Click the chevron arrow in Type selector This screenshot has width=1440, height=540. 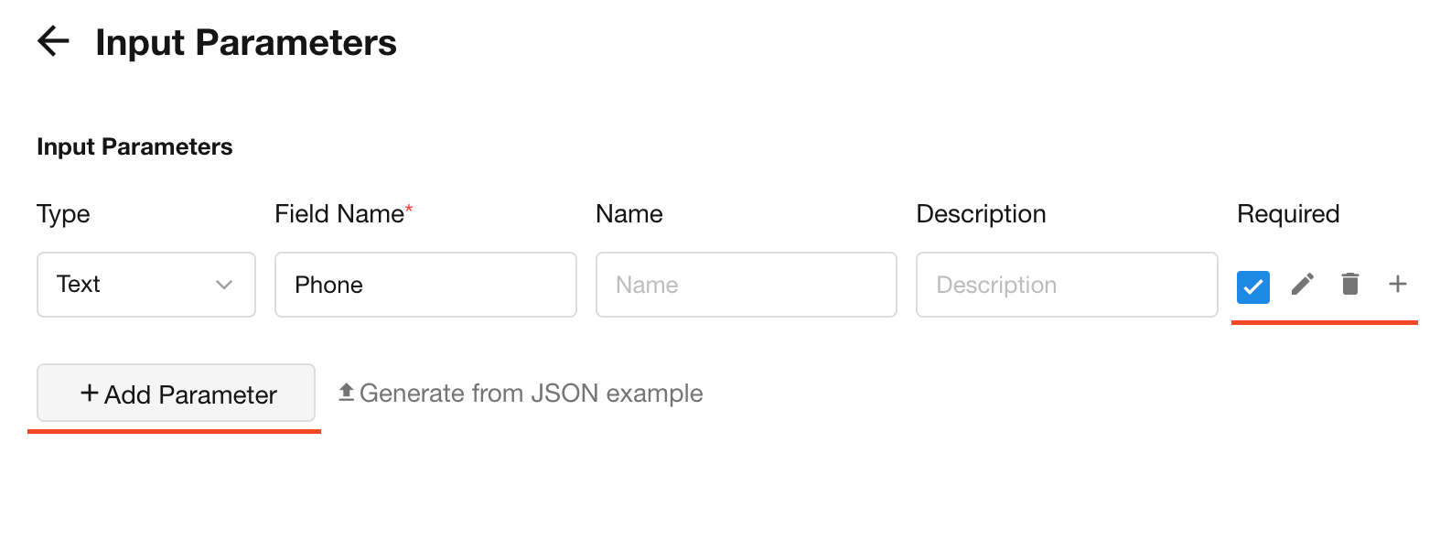point(224,285)
